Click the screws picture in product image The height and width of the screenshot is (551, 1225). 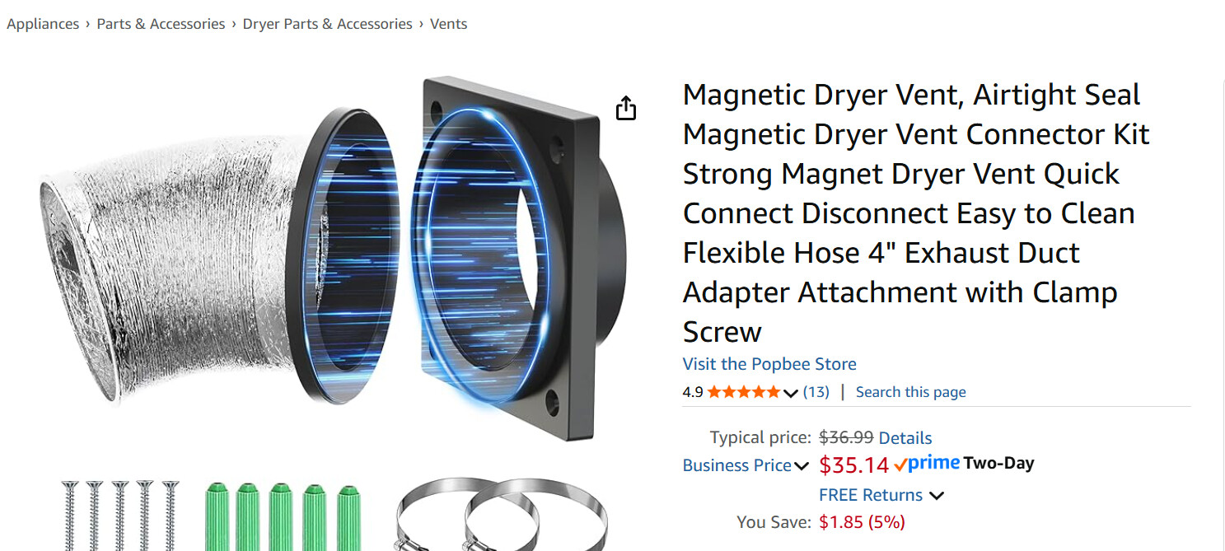click(120, 516)
